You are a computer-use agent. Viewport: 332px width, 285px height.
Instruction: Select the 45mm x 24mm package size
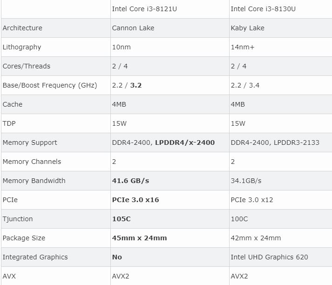(139, 238)
